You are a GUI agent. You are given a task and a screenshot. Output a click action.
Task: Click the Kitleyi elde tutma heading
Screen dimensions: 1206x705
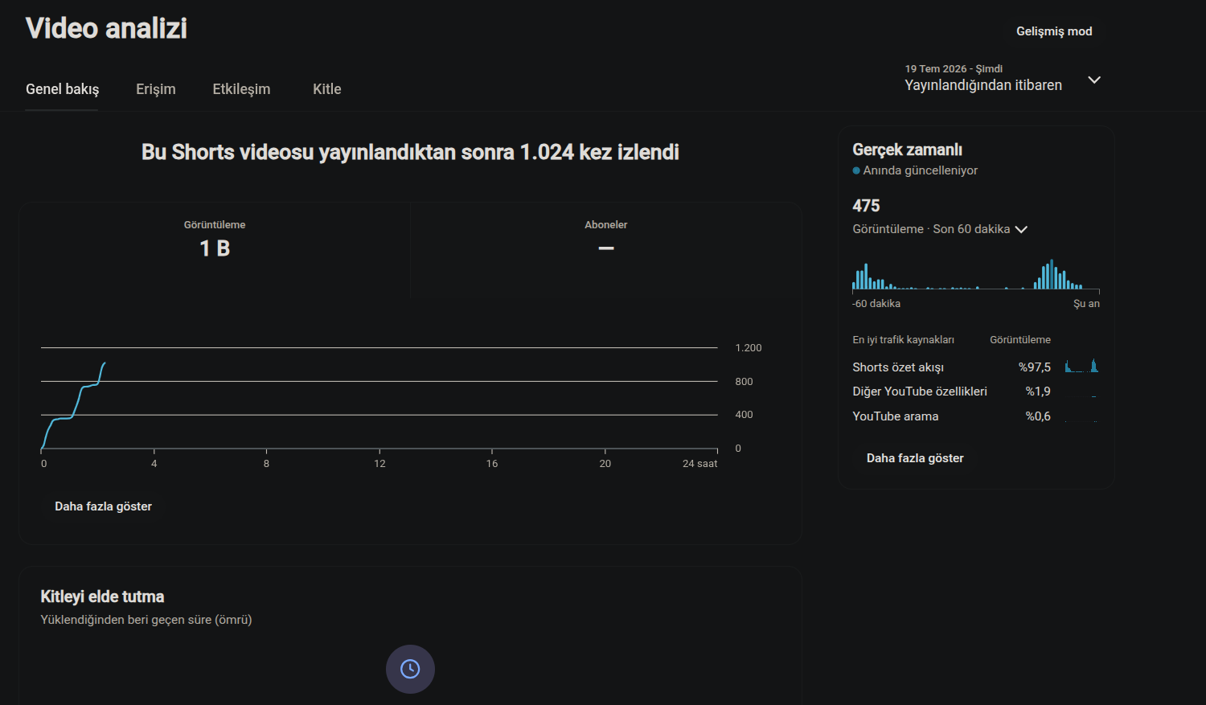[102, 596]
